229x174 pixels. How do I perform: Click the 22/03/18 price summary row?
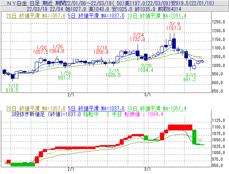pyautogui.click(x=104, y=9)
